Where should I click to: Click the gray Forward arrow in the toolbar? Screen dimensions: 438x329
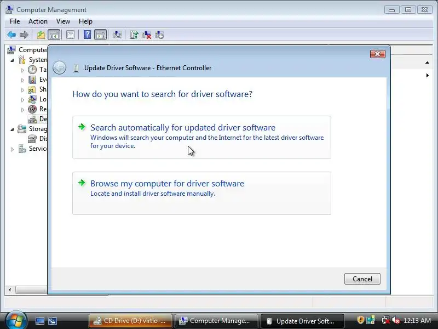tap(24, 35)
